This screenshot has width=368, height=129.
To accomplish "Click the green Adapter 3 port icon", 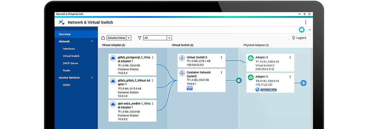I will coord(250,58).
